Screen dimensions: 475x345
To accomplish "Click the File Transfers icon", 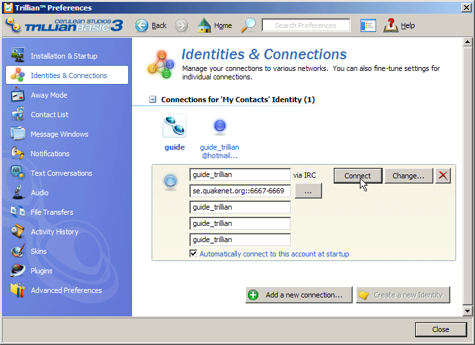I will tap(18, 212).
